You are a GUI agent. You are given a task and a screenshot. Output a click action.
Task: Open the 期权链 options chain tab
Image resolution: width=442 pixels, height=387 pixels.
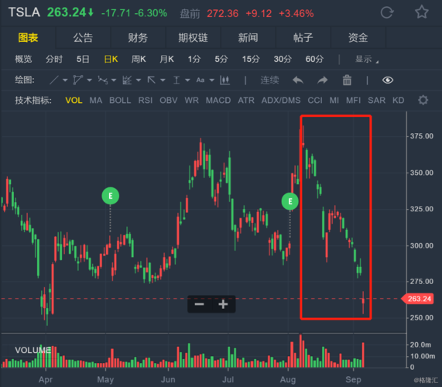click(x=193, y=37)
